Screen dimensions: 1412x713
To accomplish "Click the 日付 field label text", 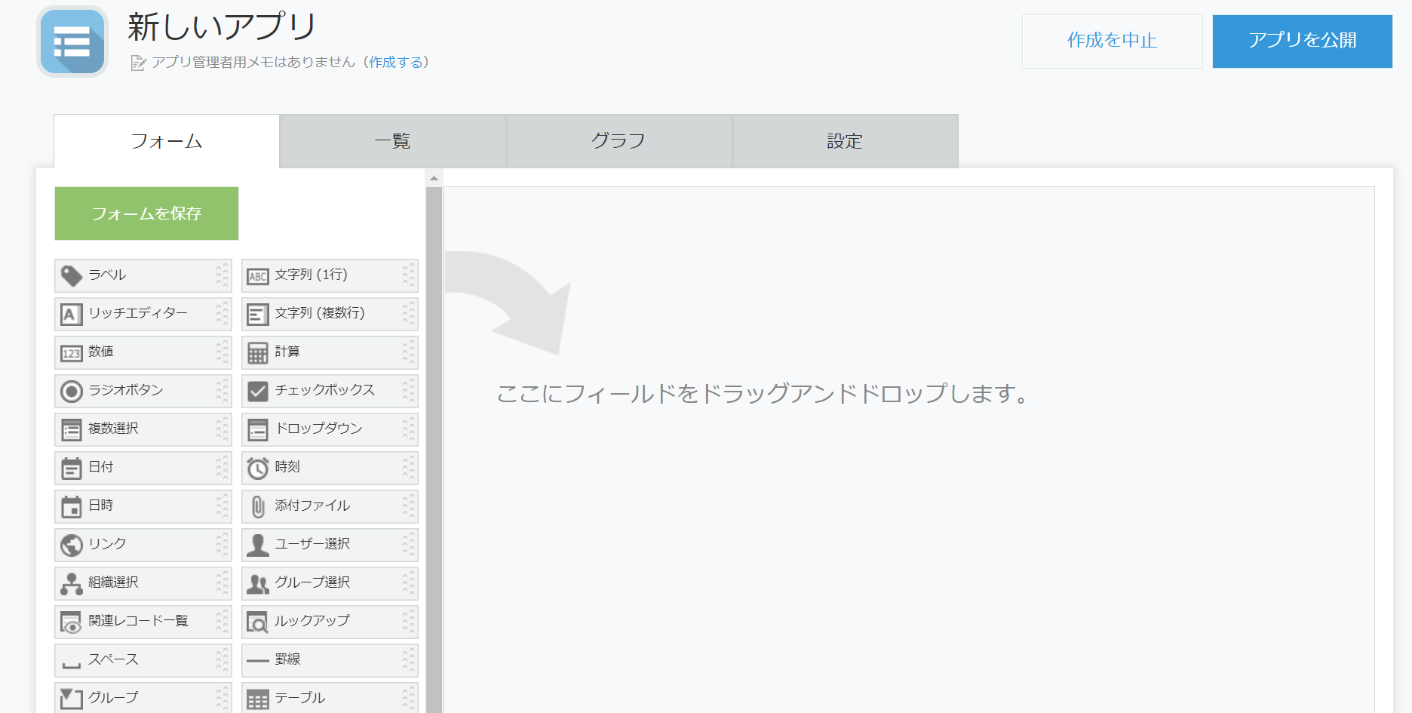I will click(101, 467).
